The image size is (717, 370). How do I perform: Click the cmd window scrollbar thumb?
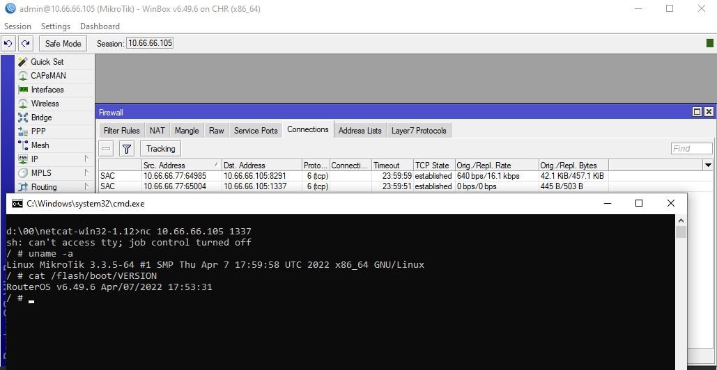pos(681,232)
